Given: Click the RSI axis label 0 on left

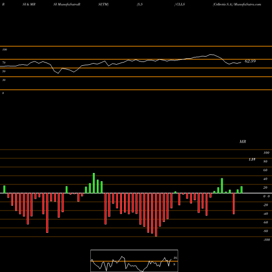Looking at the screenshot, I should 3,93.
